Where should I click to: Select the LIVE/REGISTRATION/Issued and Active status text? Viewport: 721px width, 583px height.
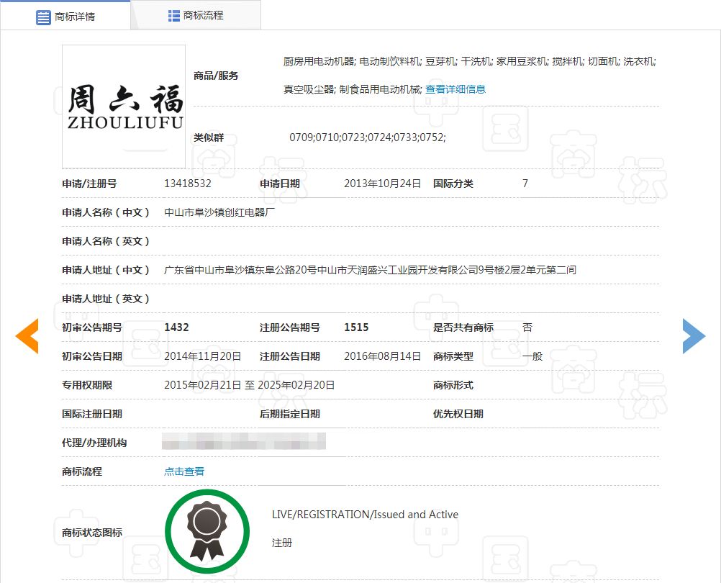coord(365,515)
